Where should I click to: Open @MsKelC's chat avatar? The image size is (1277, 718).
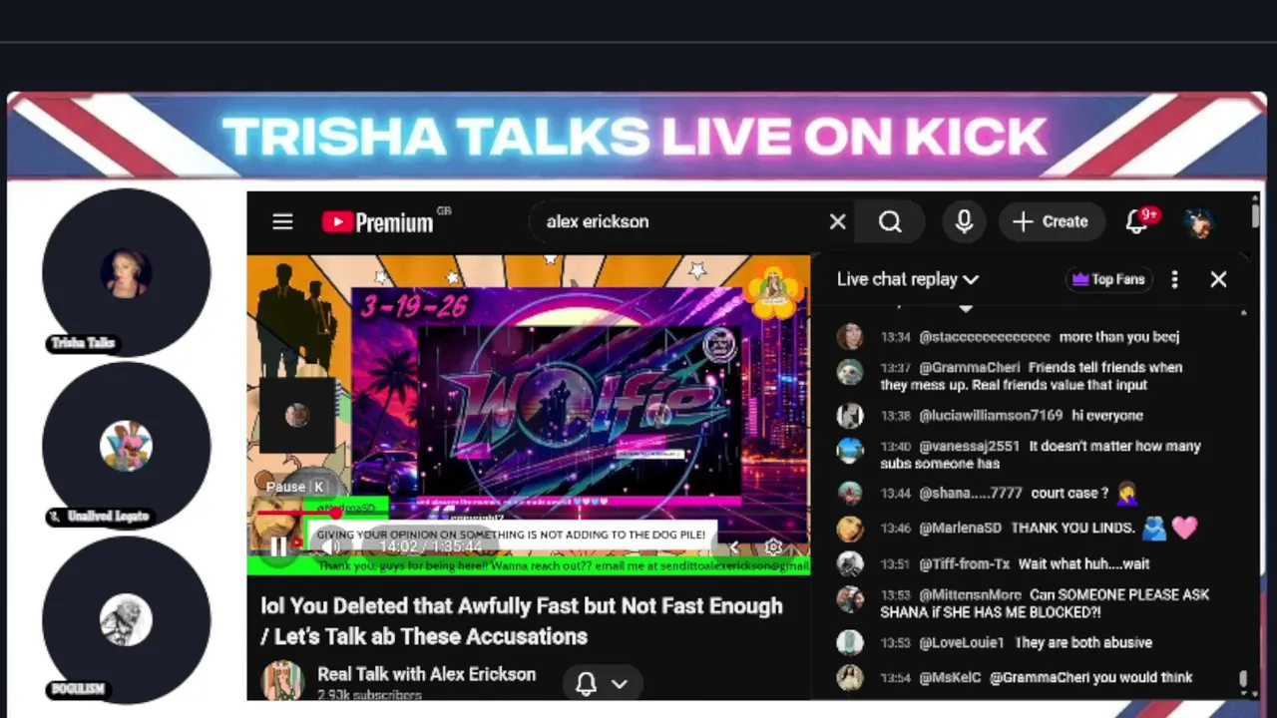[850, 678]
